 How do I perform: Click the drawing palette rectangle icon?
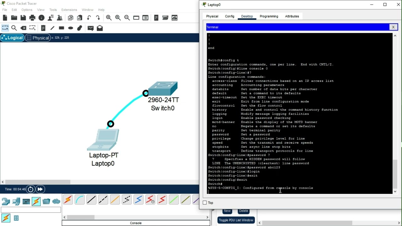tap(136, 18)
